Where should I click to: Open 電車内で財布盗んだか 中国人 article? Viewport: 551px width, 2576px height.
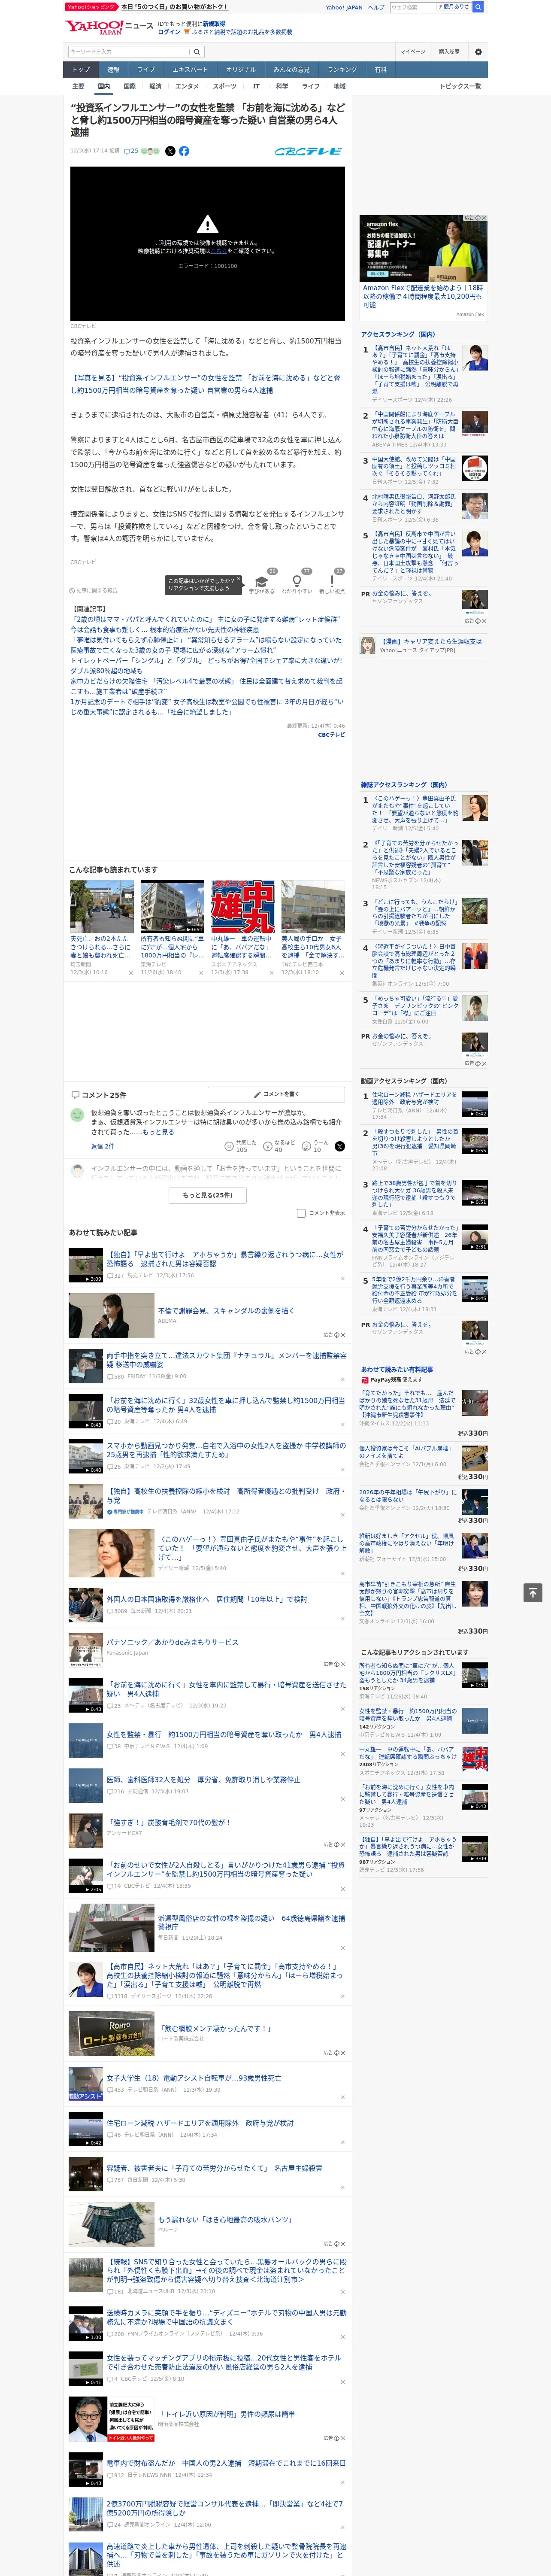click(226, 2463)
